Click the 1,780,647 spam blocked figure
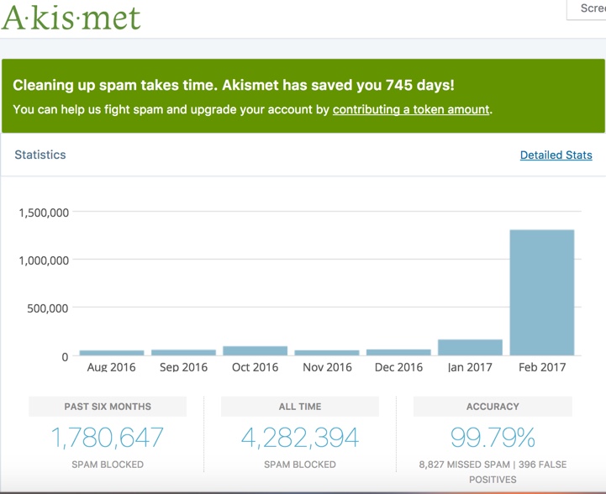Screen dimensions: 606x494 click(108, 438)
